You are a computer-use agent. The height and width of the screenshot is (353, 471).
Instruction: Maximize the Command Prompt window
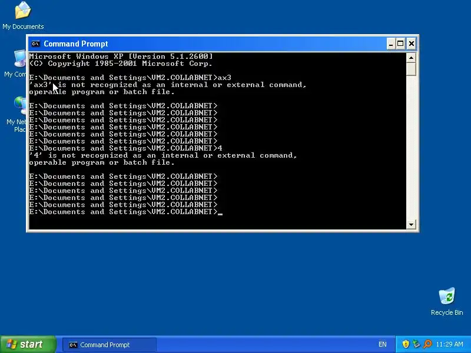coord(400,44)
